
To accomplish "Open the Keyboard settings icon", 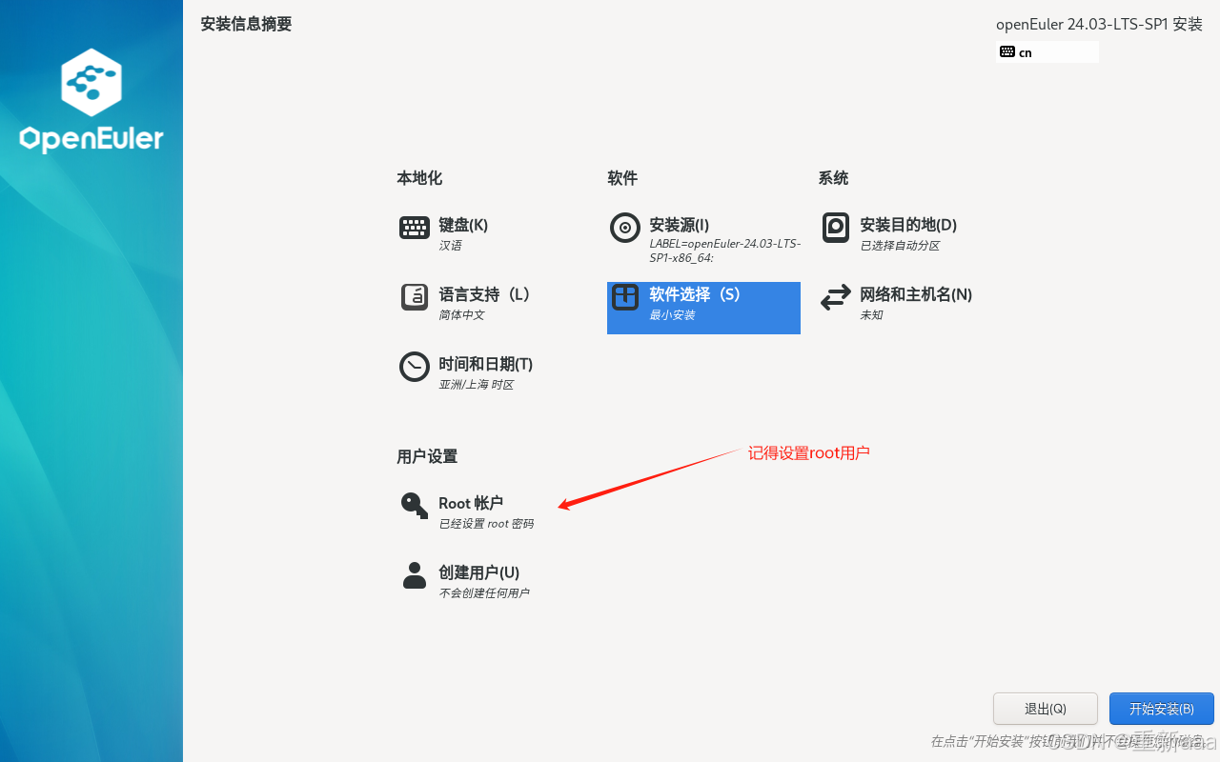I will coord(414,227).
